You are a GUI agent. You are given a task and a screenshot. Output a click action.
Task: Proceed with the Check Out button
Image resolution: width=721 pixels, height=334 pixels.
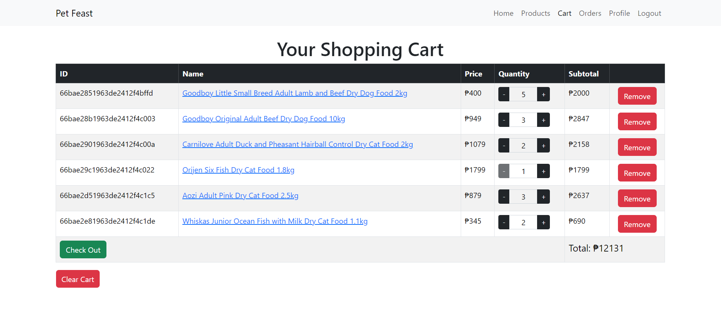click(83, 250)
